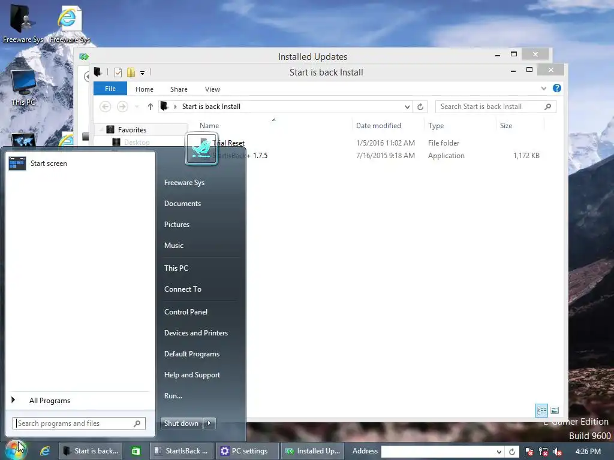Switch to StartIsBack taskbar window
This screenshot has width=614, height=460.
point(182,451)
